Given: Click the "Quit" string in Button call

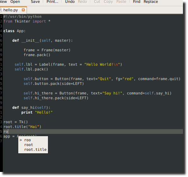Looking at the screenshot, I should click(x=104, y=79).
